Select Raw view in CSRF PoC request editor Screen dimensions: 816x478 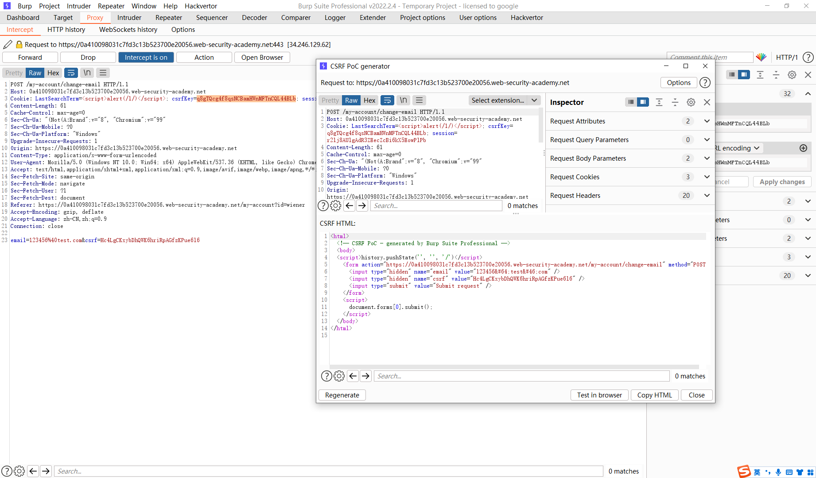pos(351,100)
